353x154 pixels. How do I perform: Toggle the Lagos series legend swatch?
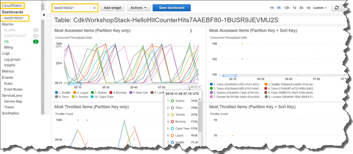[x=75, y=93]
